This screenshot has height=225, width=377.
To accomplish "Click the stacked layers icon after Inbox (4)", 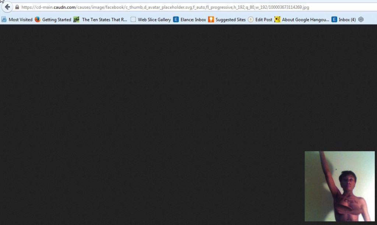I will click(x=361, y=20).
